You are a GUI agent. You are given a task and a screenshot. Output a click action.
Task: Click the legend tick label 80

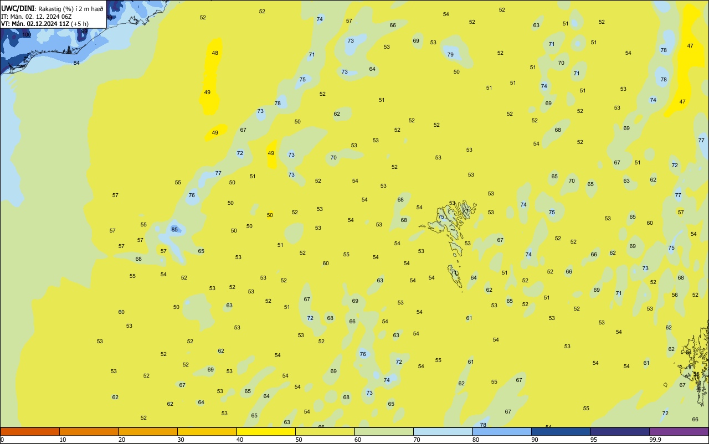tap(476, 440)
